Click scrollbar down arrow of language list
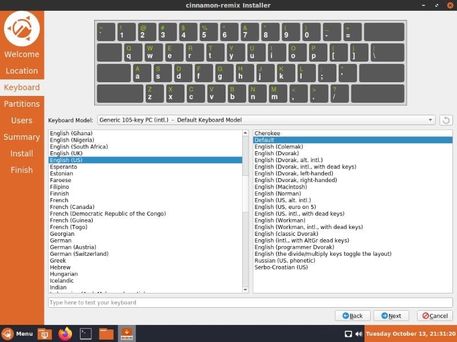 246,289
